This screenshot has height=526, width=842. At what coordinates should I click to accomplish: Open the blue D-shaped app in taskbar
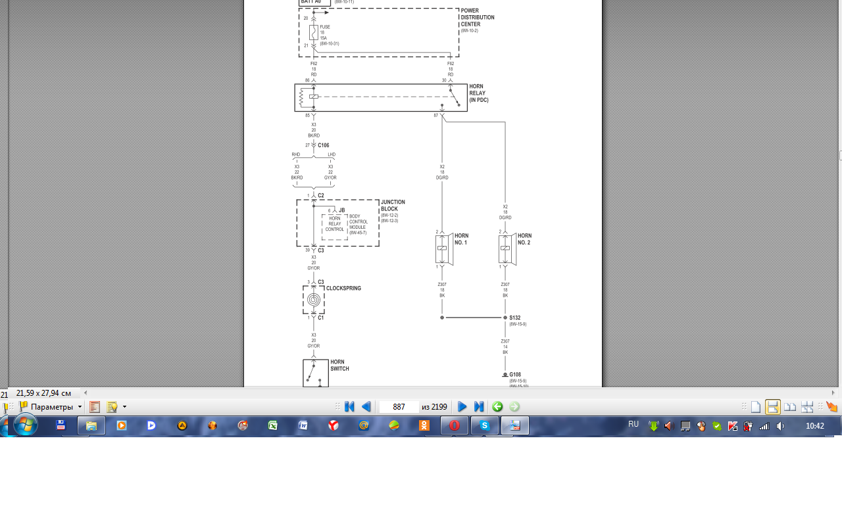[151, 425]
